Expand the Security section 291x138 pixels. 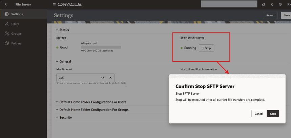click(x=57, y=117)
